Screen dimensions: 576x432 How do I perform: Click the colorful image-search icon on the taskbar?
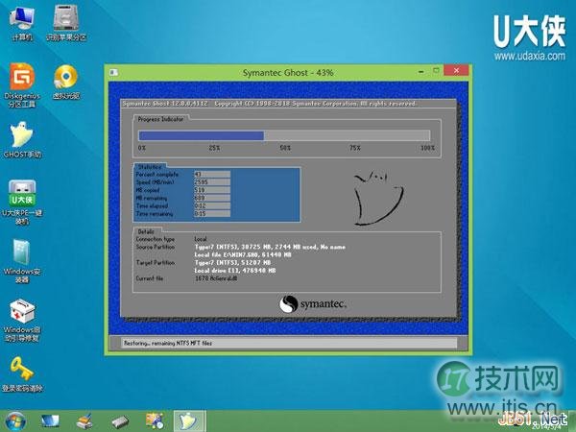[155, 421]
